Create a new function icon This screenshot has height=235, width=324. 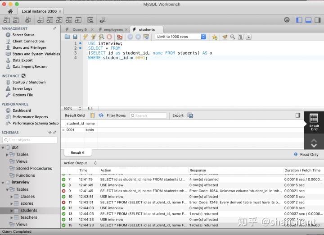78,20
